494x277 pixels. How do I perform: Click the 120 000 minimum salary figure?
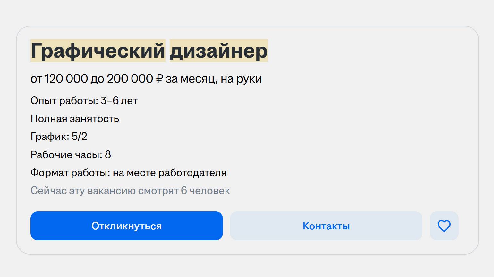[x=66, y=79]
